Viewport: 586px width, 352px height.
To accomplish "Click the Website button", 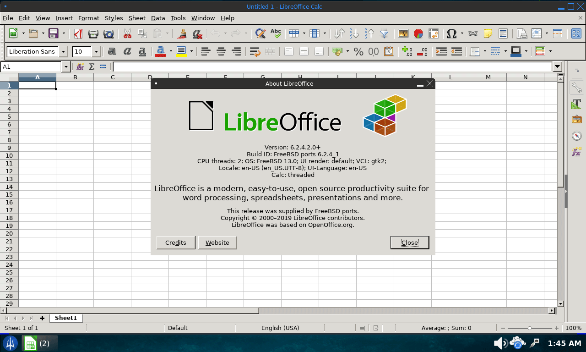I will coord(217,242).
